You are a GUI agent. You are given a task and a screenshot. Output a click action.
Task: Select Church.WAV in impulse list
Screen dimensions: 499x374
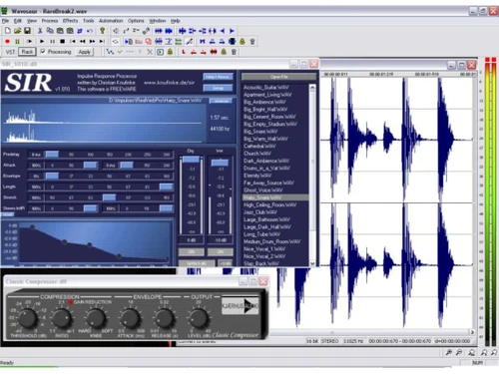click(x=257, y=154)
